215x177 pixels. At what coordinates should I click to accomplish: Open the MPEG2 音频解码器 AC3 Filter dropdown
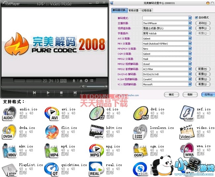pyautogui.click(x=167, y=69)
